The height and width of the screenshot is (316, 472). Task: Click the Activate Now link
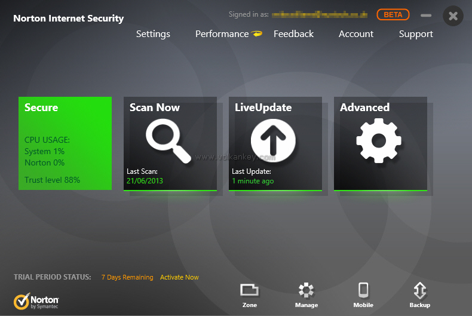click(179, 277)
